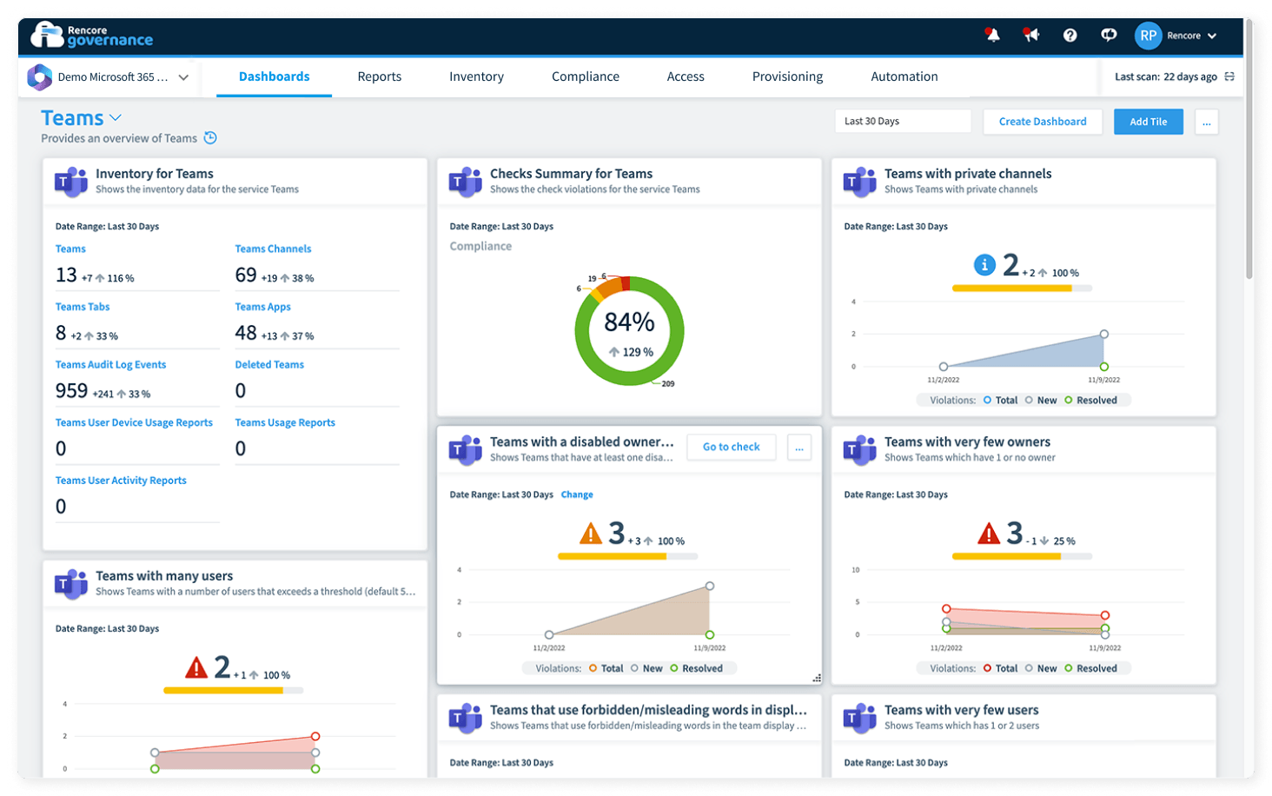The width and height of the screenshot is (1272, 796).
Task: Click progress bar under private channels count
Action: pos(1022,289)
